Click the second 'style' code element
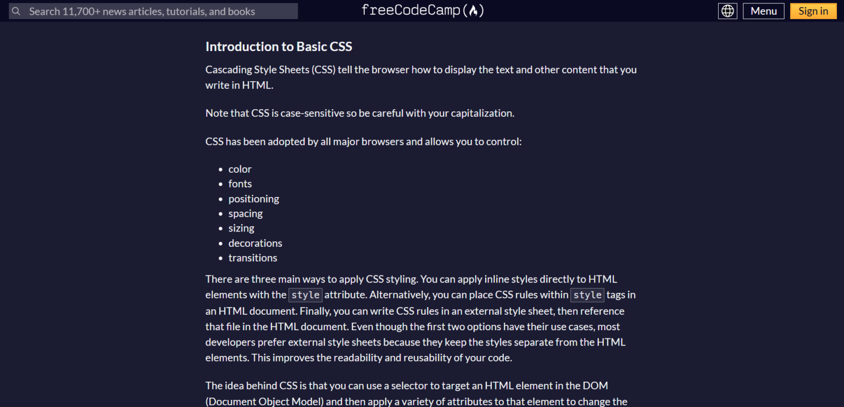Image resolution: width=844 pixels, height=407 pixels. pyautogui.click(x=587, y=295)
